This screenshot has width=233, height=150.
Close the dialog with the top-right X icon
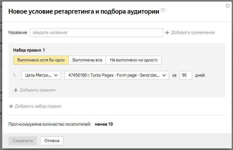227,6
